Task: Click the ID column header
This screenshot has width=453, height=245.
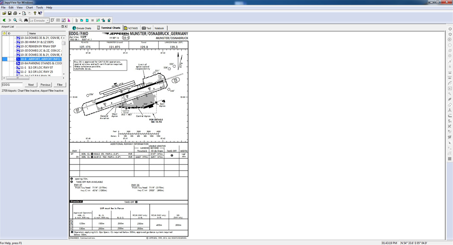Action: click(17, 34)
